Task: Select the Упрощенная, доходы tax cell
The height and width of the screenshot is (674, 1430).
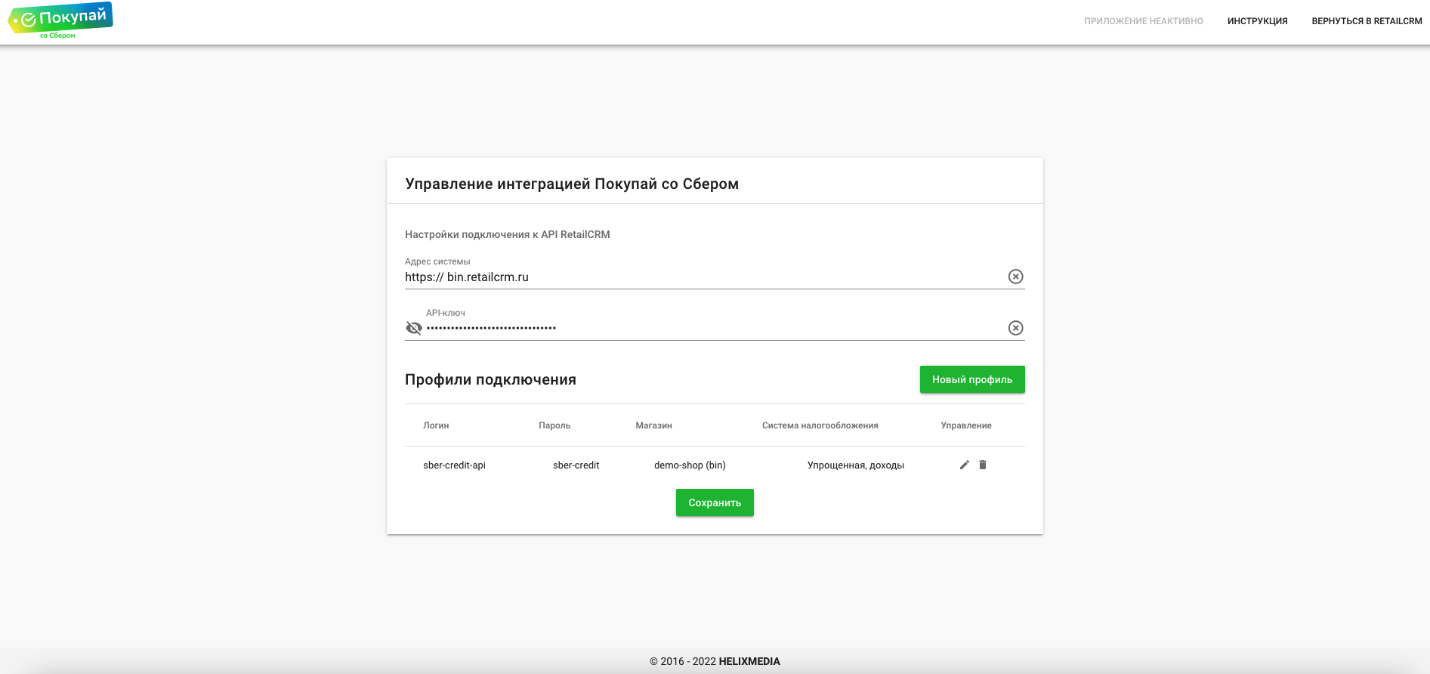Action: pos(856,465)
